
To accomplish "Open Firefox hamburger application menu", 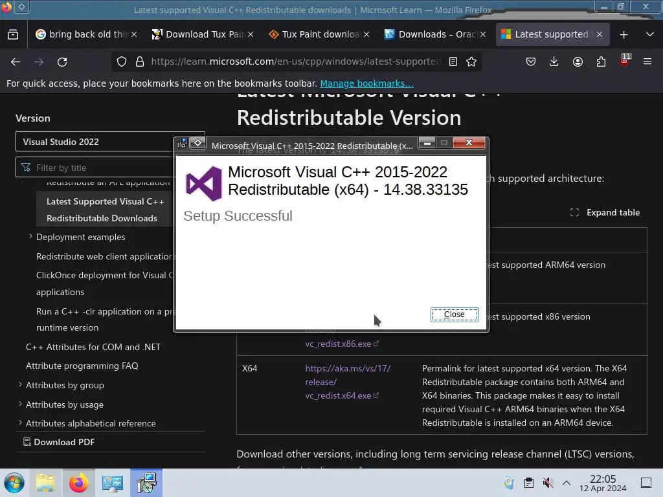I will [647, 61].
